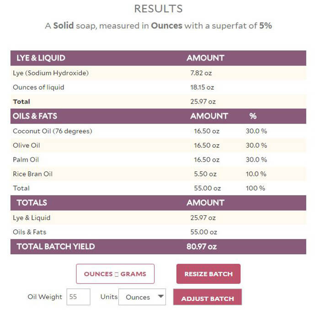320x310 pixels.
Task: Click the 7.82 oz lye amount
Action: click(201, 73)
